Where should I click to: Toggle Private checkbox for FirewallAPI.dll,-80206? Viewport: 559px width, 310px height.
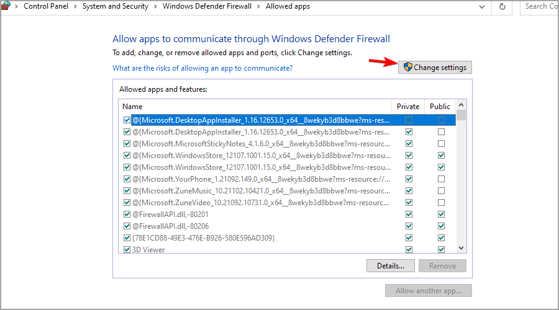coord(409,226)
